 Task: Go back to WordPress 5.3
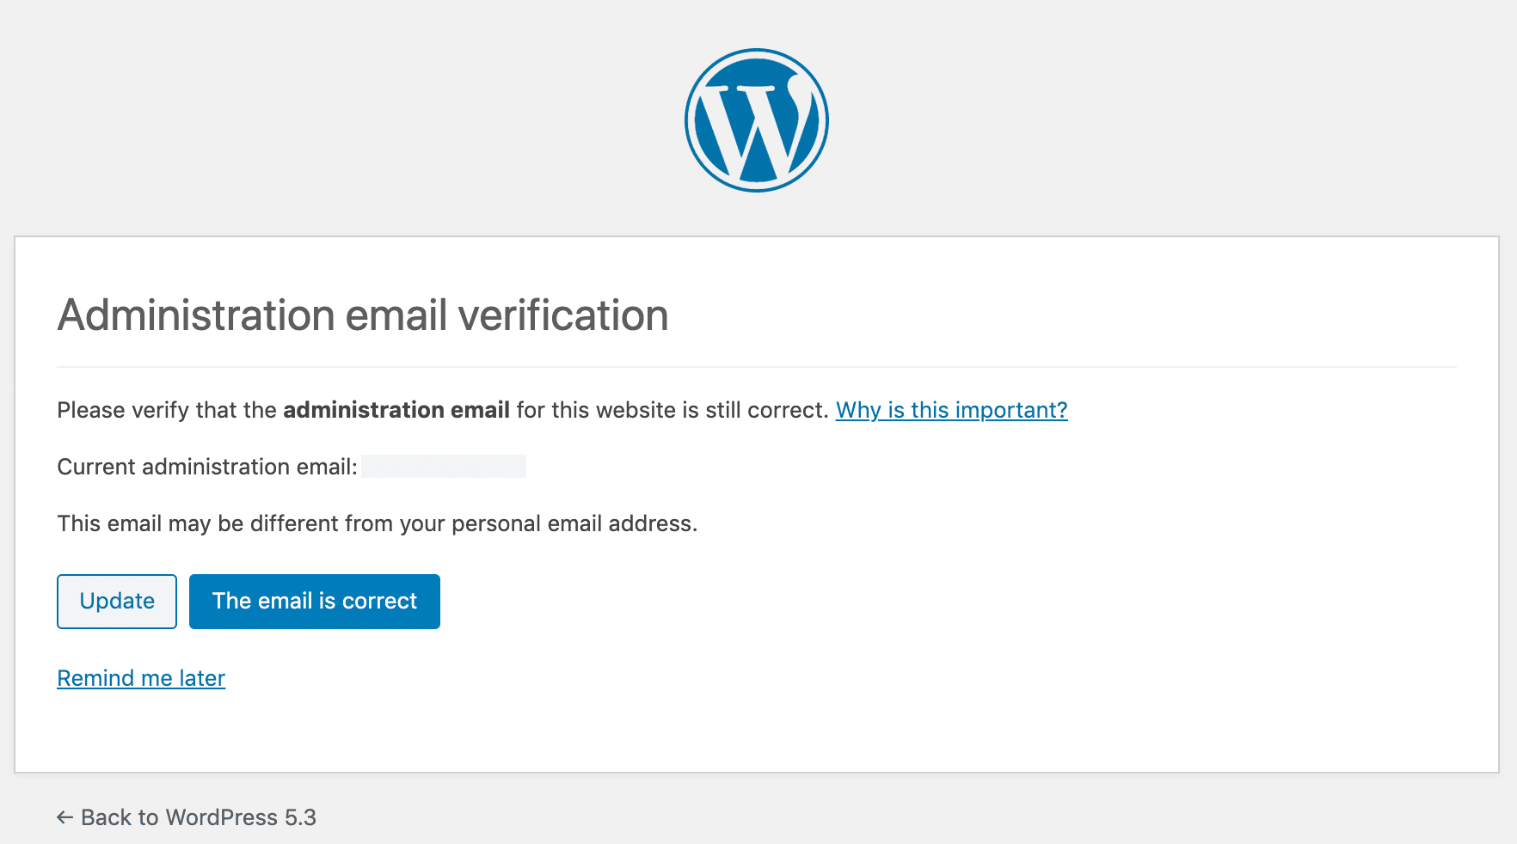coord(198,817)
